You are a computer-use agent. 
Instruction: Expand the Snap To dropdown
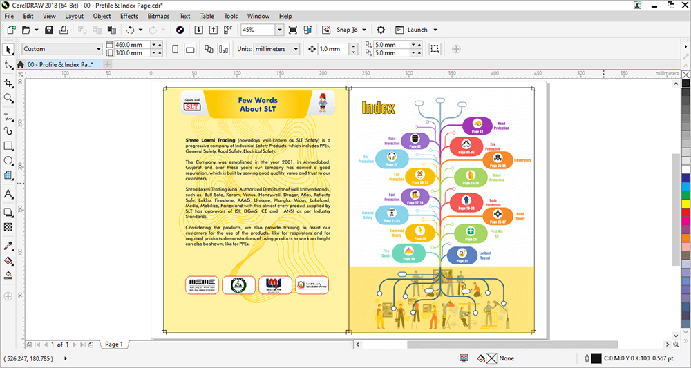tap(364, 30)
